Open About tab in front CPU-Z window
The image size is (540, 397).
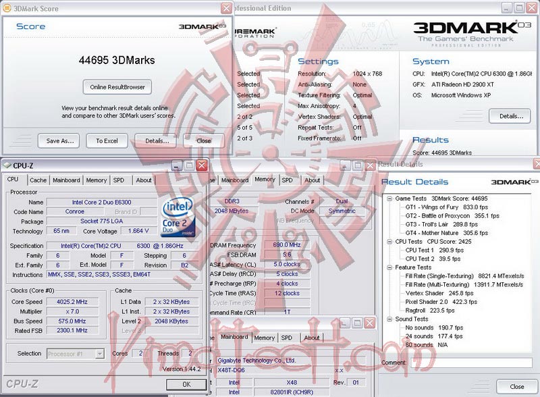[144, 180]
